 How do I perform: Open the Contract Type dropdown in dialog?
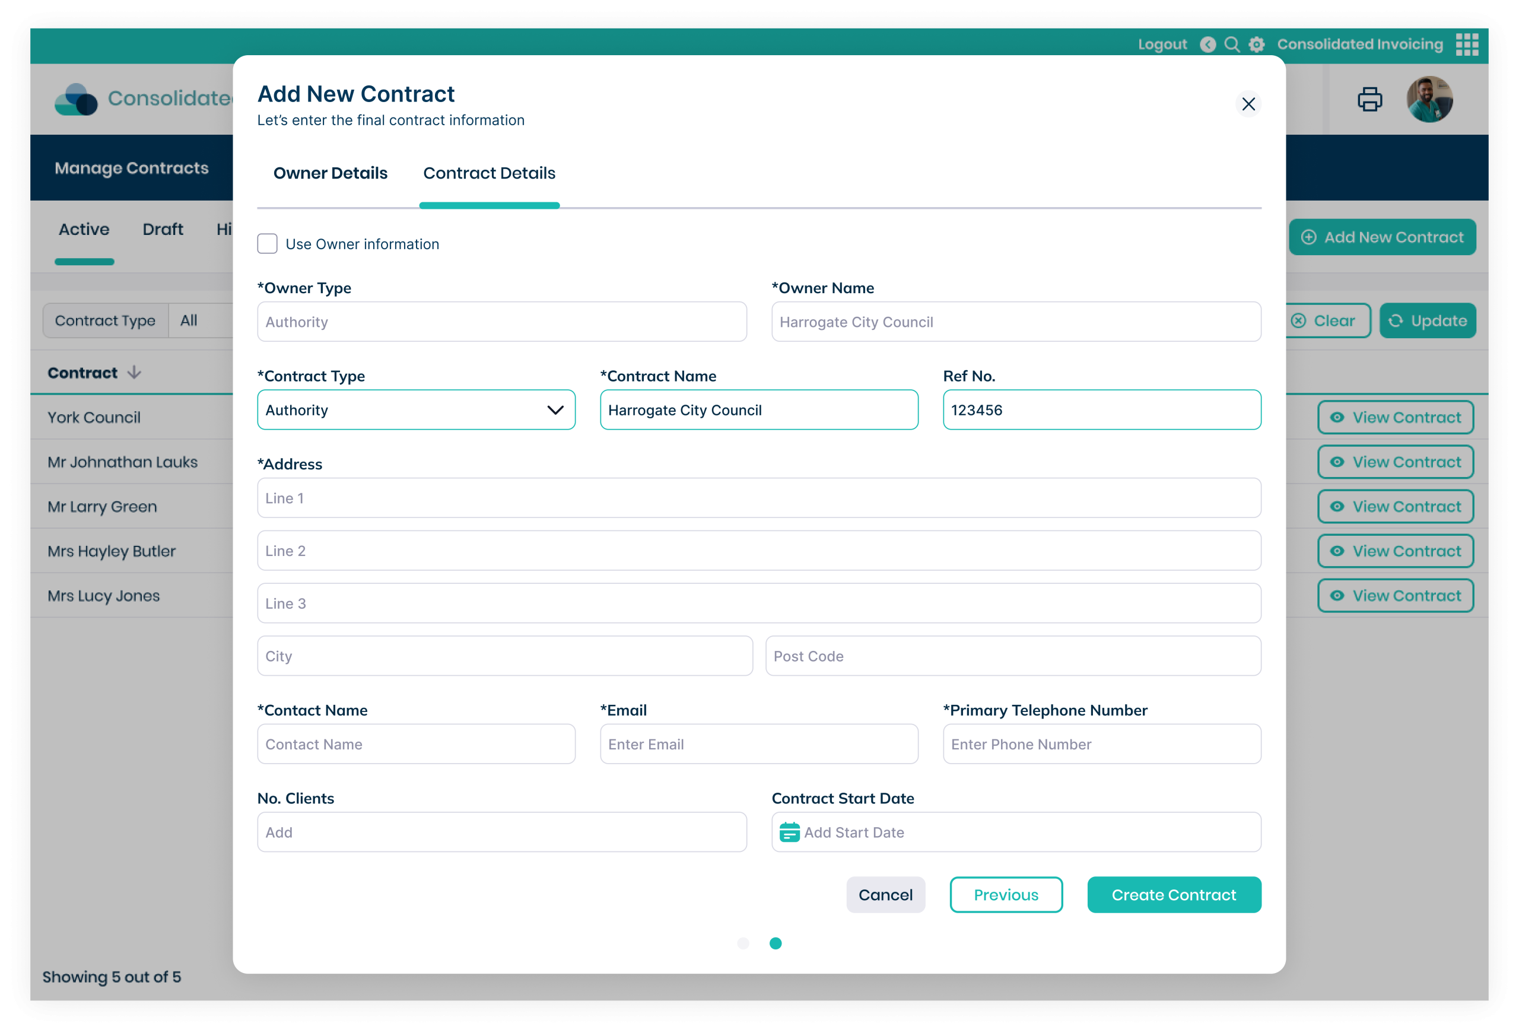click(x=417, y=409)
